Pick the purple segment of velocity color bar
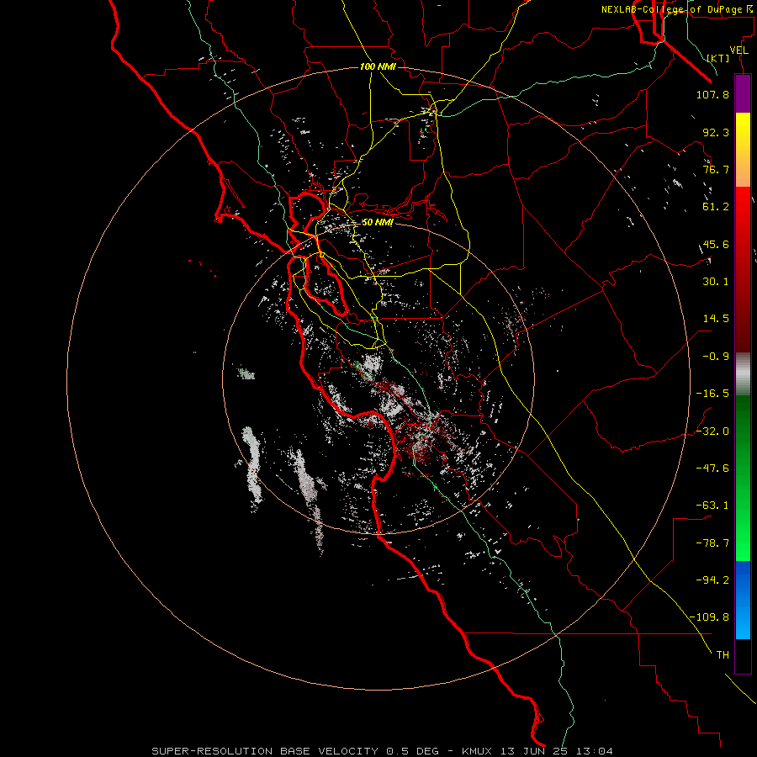The height and width of the screenshot is (757, 757). pos(743,93)
